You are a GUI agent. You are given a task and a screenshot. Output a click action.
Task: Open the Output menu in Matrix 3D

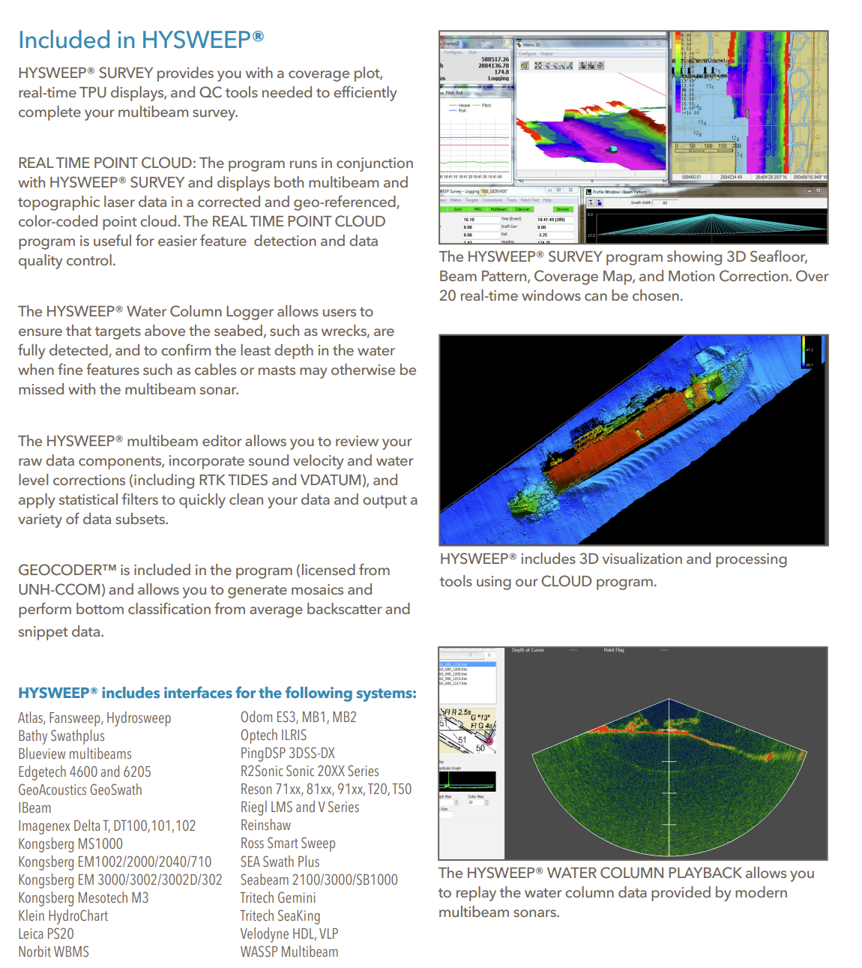546,54
